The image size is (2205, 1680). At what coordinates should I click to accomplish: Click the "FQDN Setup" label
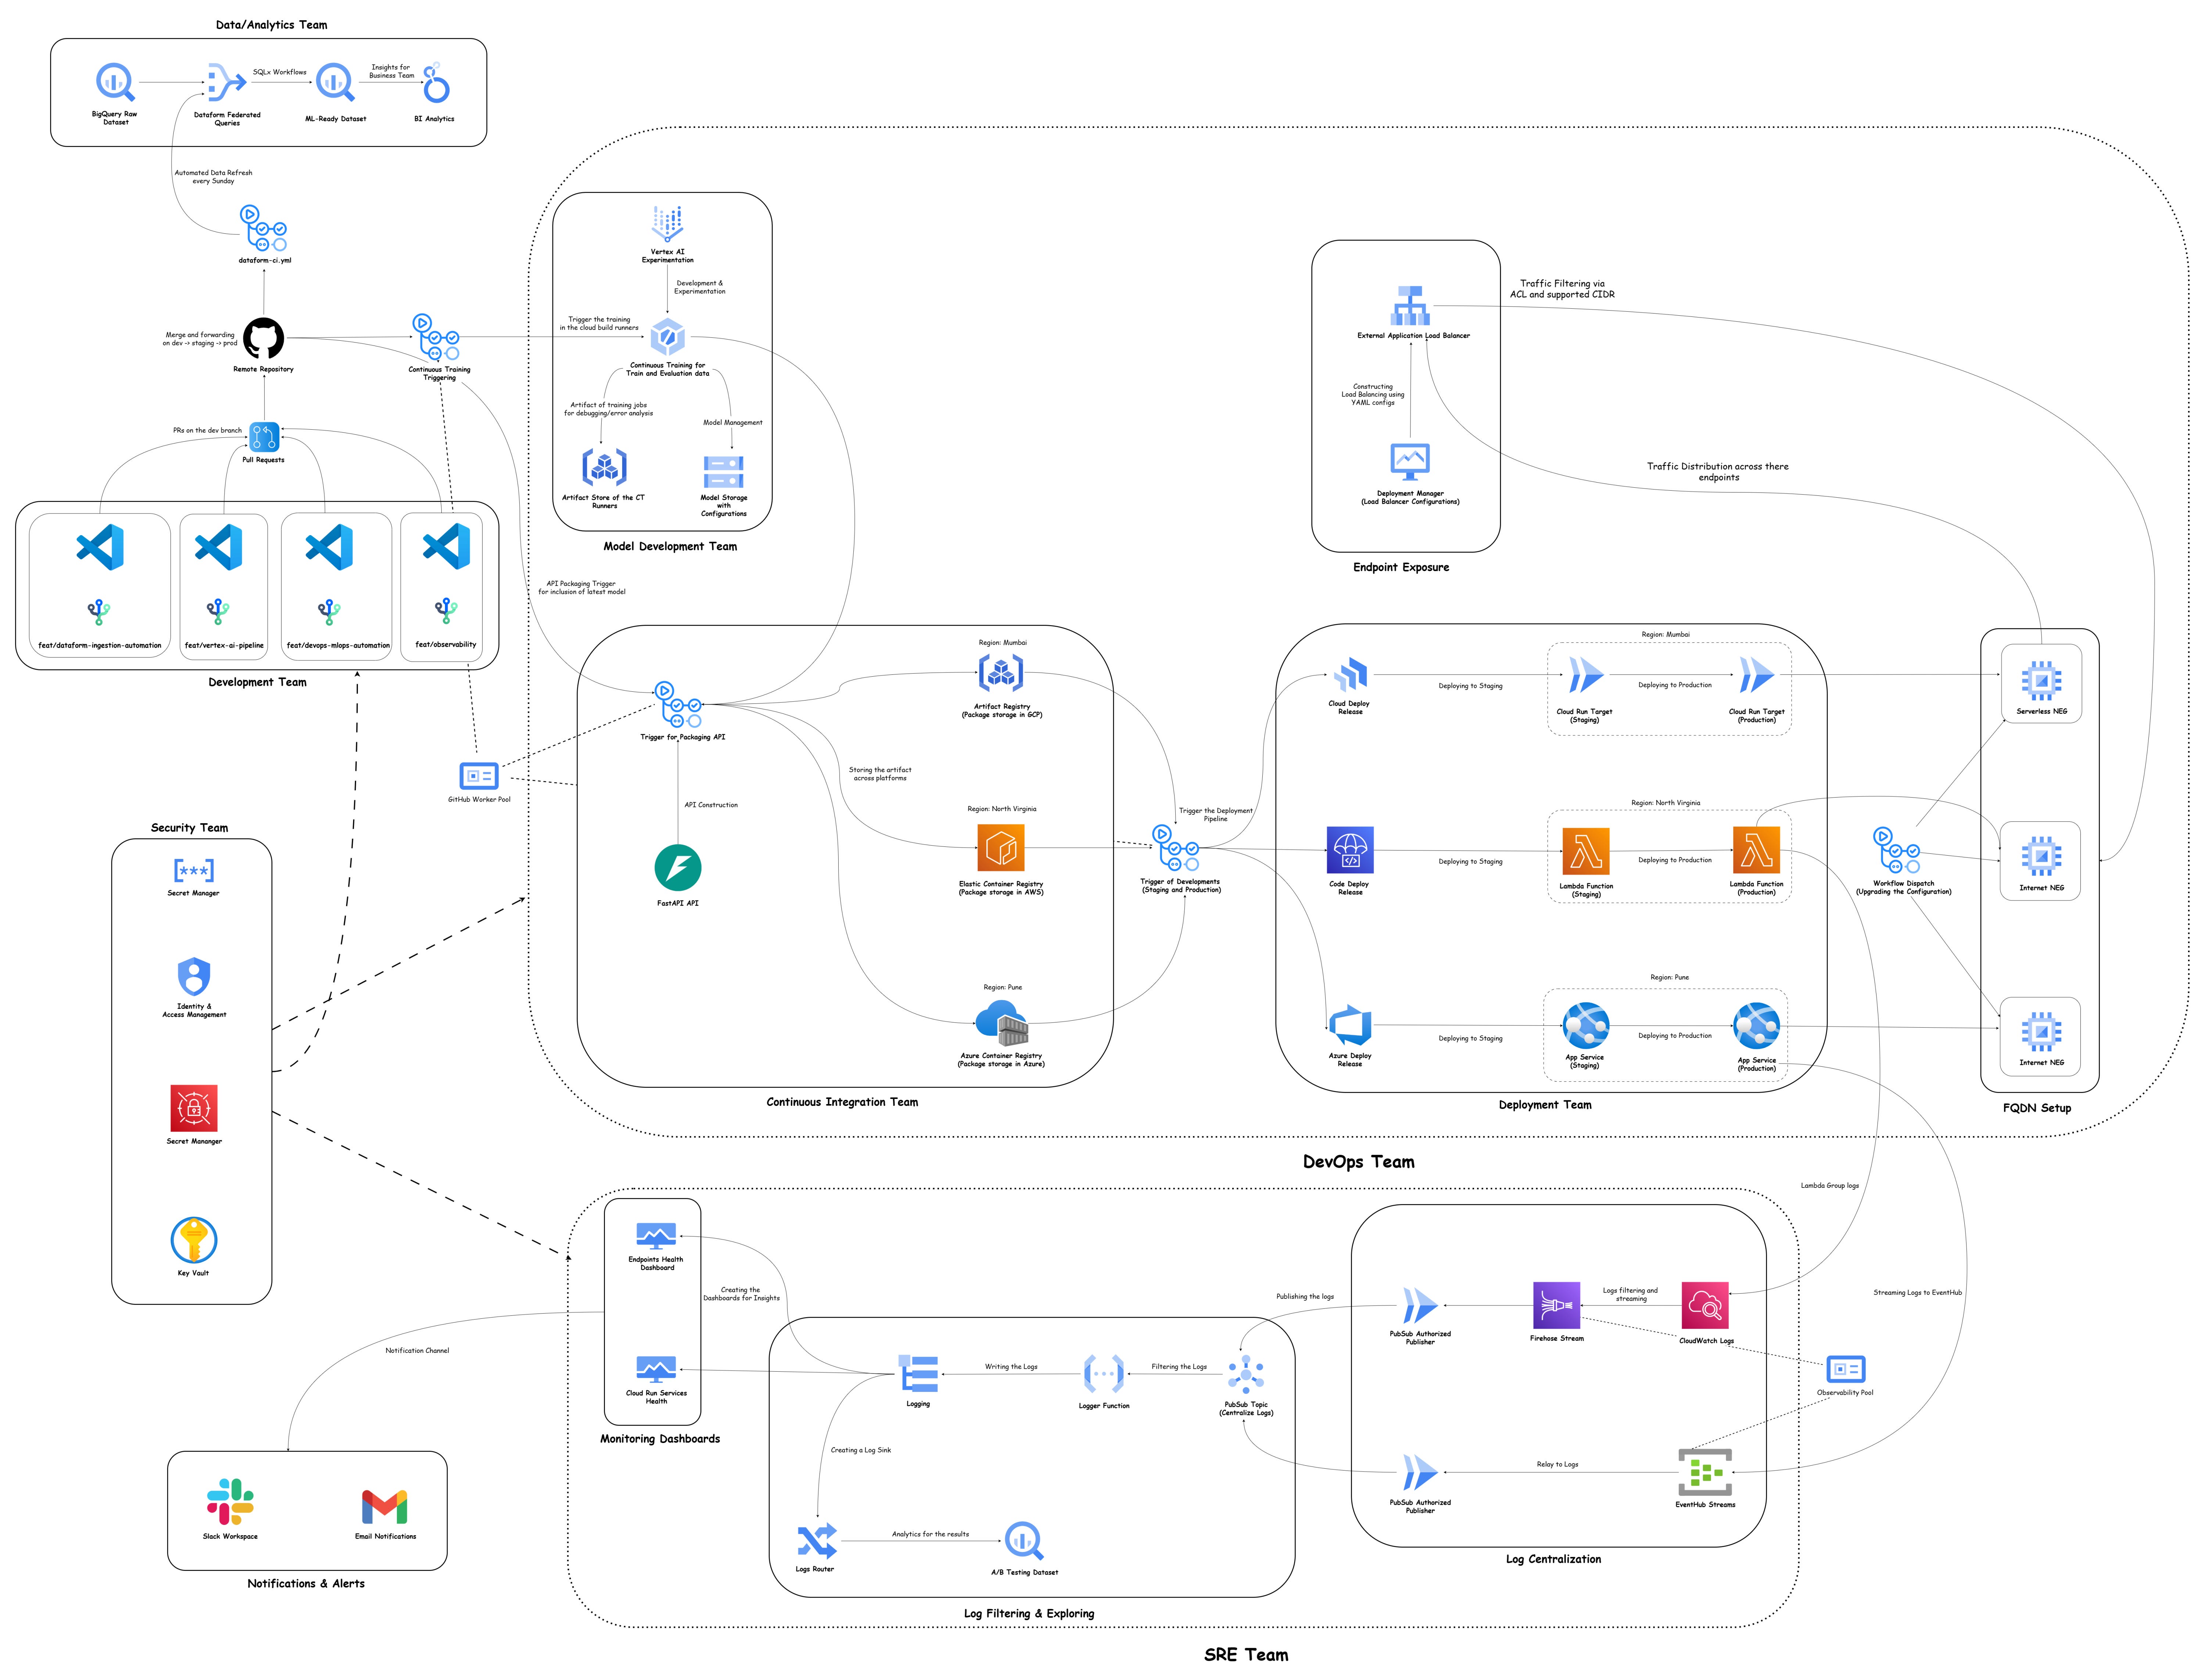[x=2037, y=1108]
